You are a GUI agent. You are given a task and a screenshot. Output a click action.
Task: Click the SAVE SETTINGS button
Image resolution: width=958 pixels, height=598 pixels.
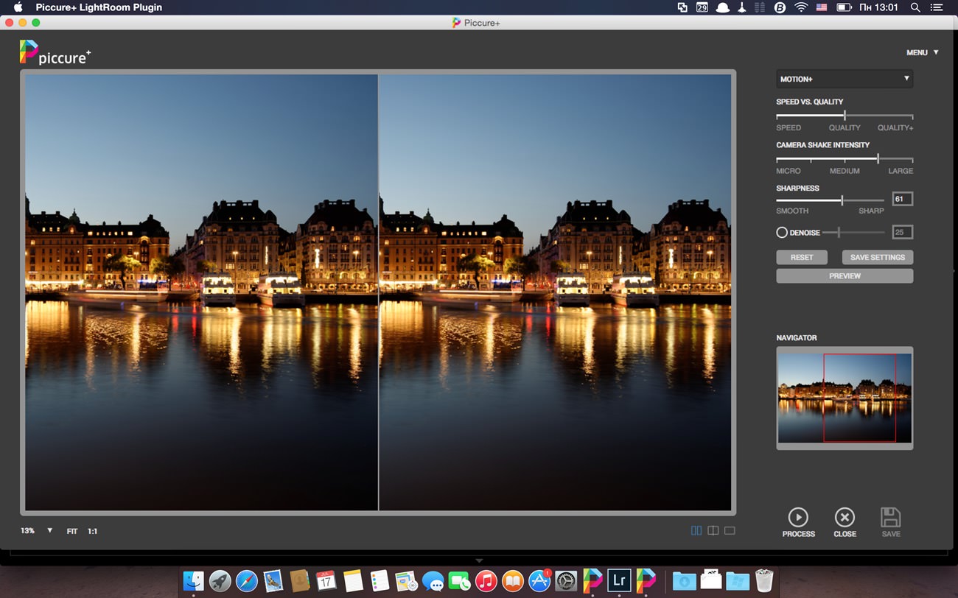pos(877,257)
